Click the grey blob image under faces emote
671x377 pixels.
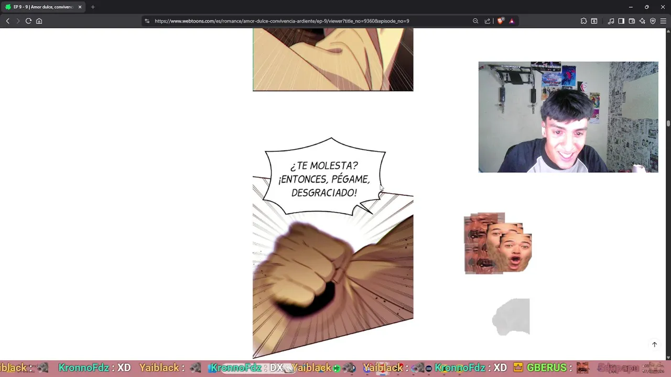click(x=511, y=317)
